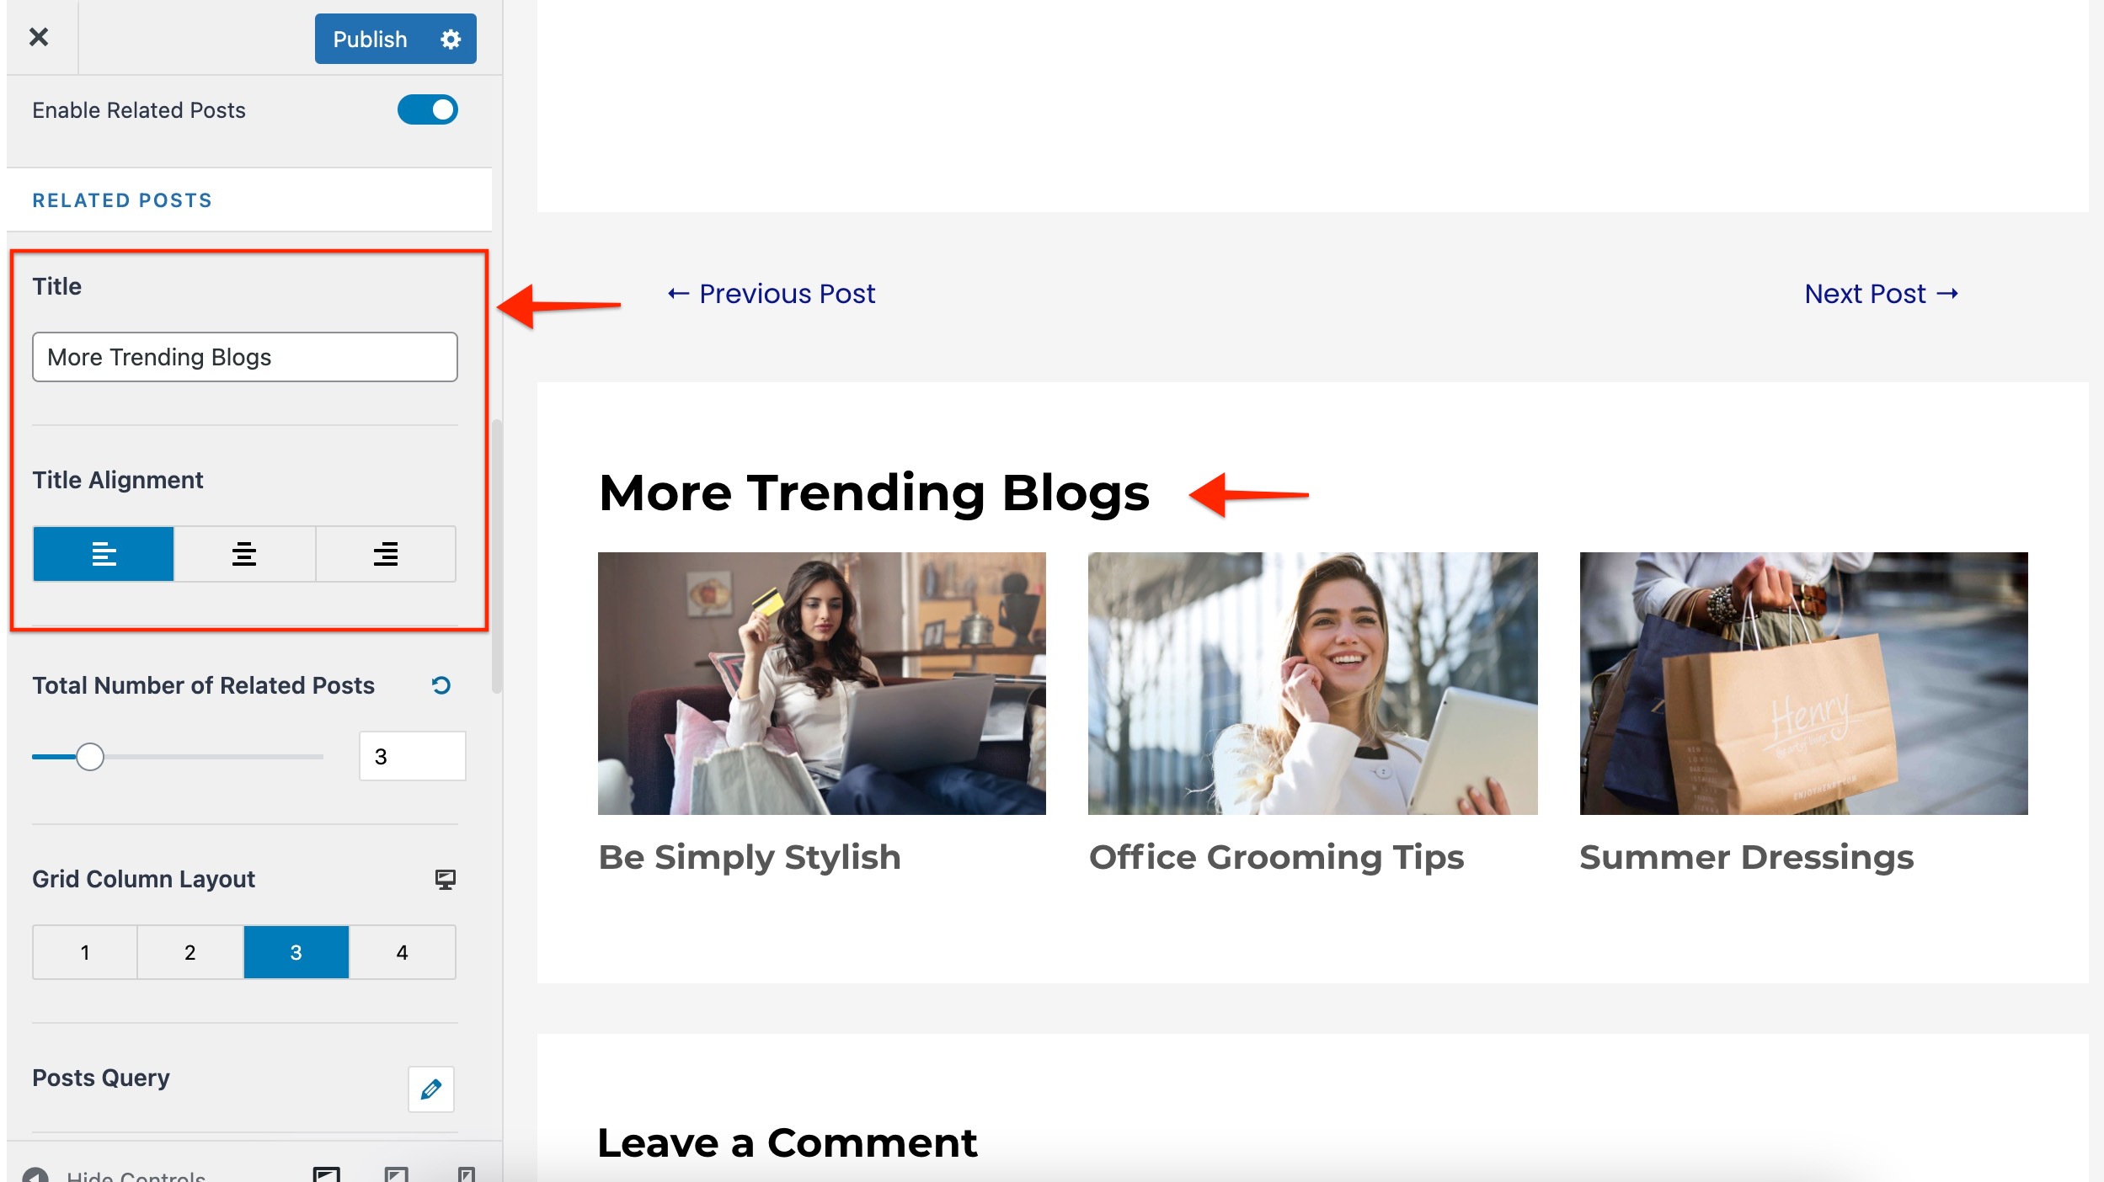
Task: Switch Grid Column Layout device icon
Action: 445,879
